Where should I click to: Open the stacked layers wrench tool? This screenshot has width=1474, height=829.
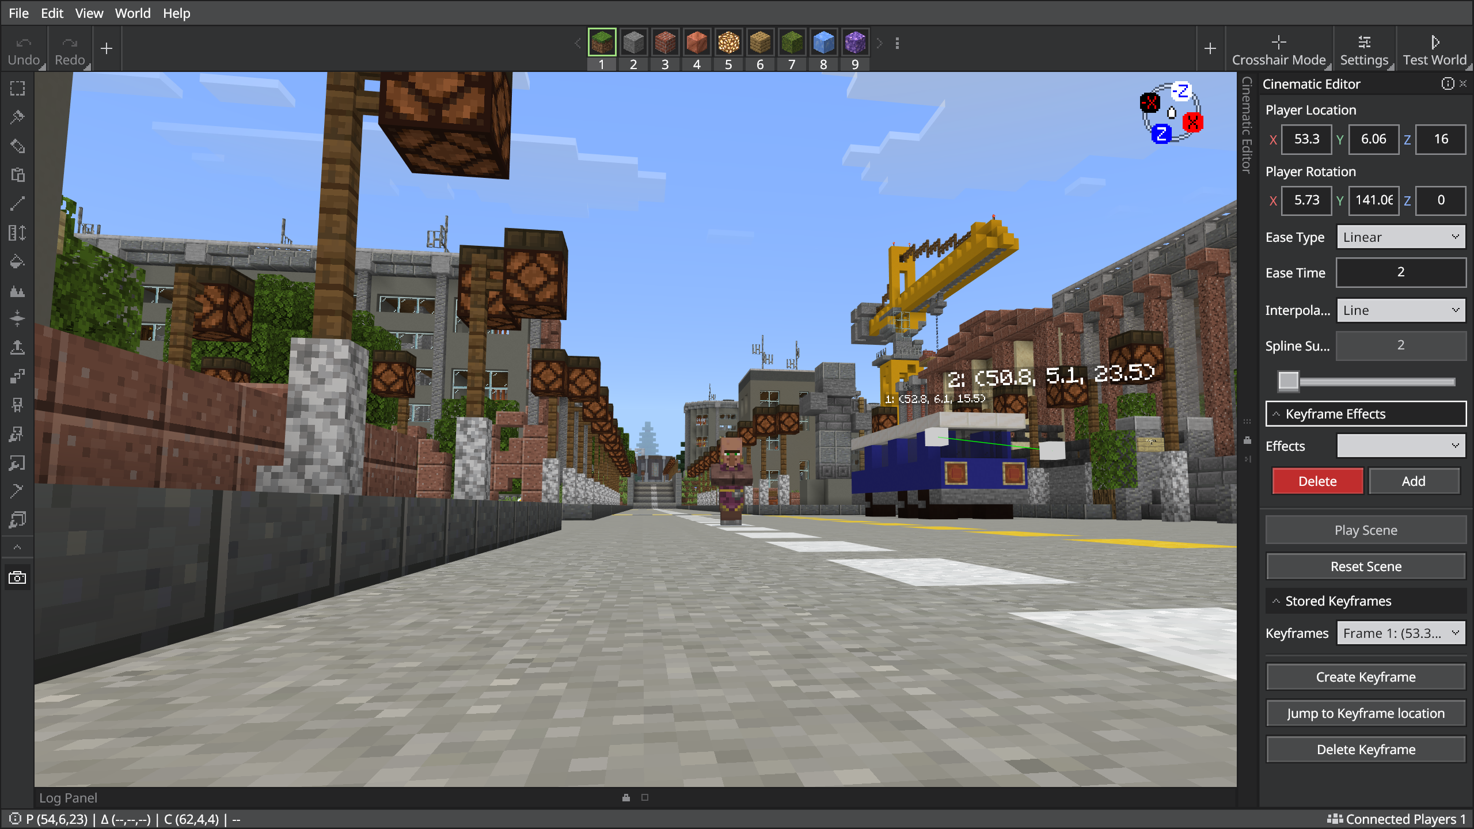(x=17, y=520)
